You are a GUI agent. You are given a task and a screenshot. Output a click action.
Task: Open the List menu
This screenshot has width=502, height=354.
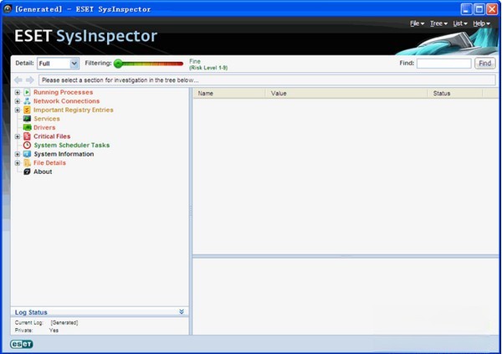click(460, 23)
